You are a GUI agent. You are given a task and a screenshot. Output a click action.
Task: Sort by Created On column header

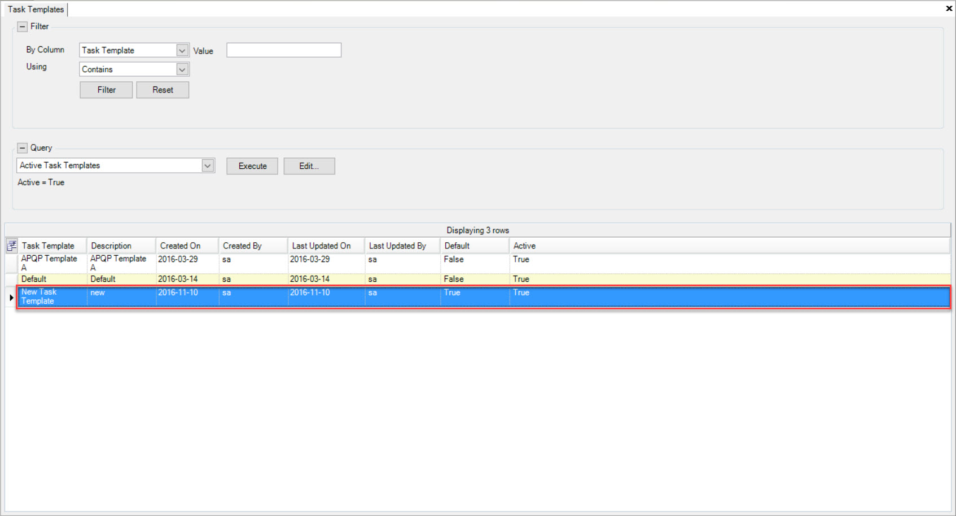tap(187, 246)
